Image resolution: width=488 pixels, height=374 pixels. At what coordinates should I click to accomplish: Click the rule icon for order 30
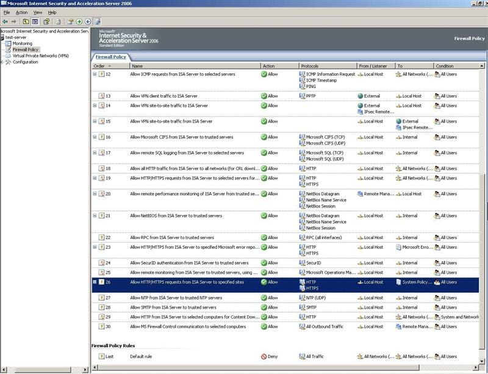(101, 326)
